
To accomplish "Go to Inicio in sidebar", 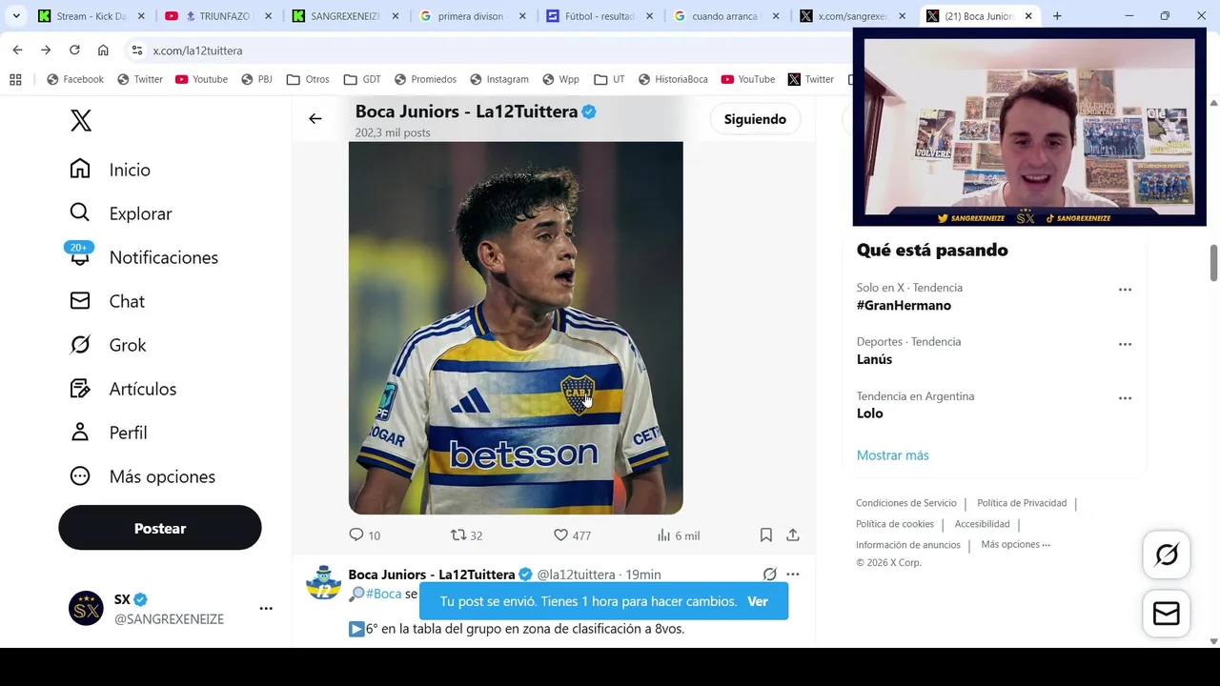I will (x=110, y=170).
